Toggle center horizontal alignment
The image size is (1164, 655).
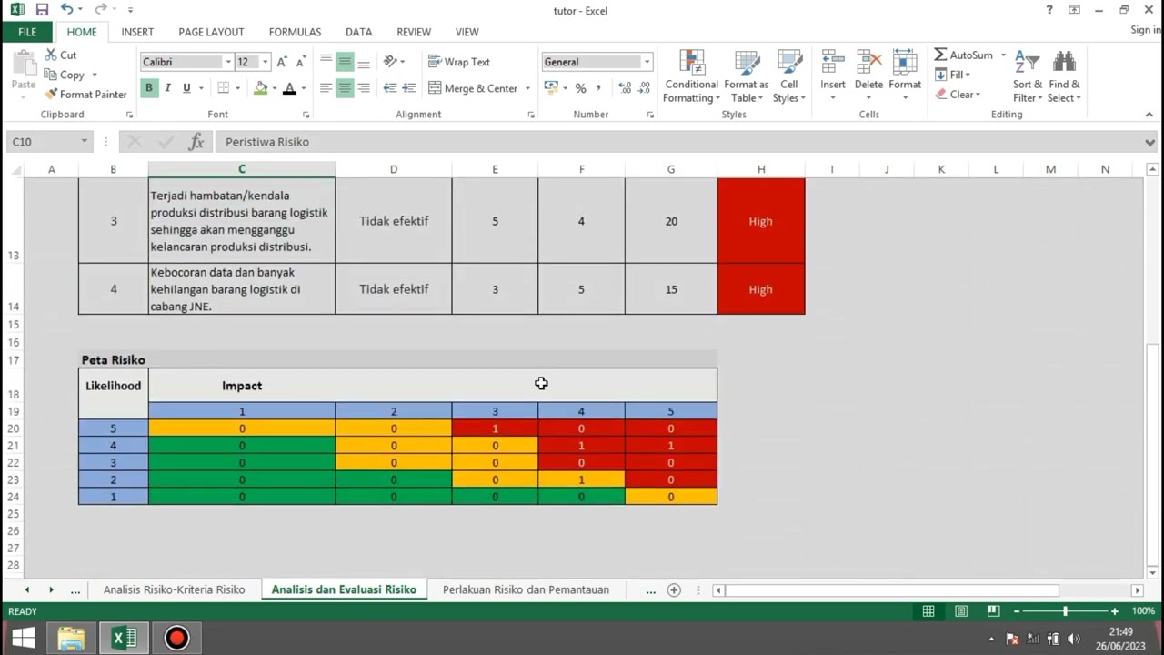point(345,88)
